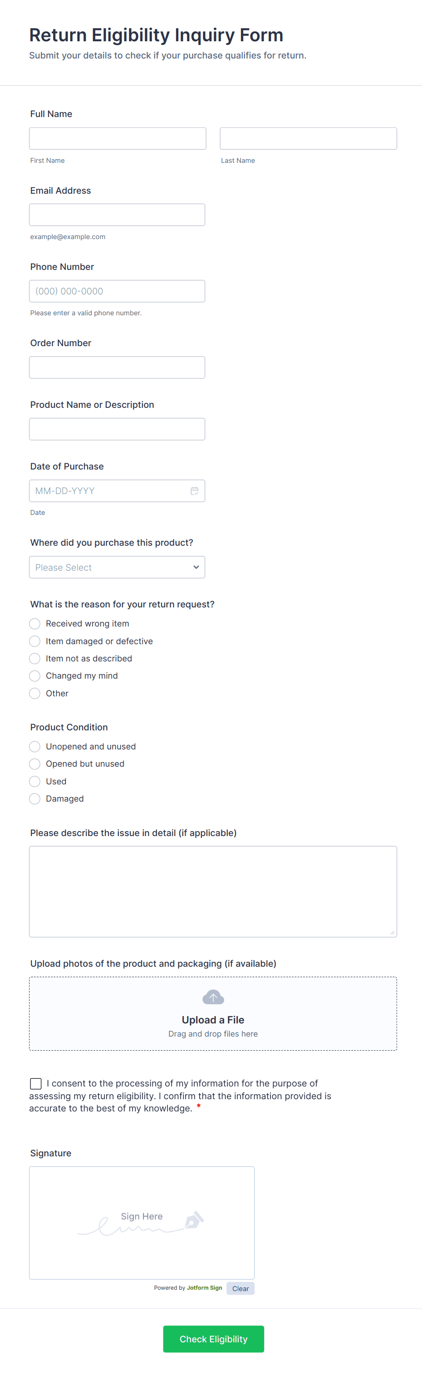Viewport: 422px width, 1375px height.
Task: Click the Check Eligibility button
Action: pyautogui.click(x=213, y=1339)
